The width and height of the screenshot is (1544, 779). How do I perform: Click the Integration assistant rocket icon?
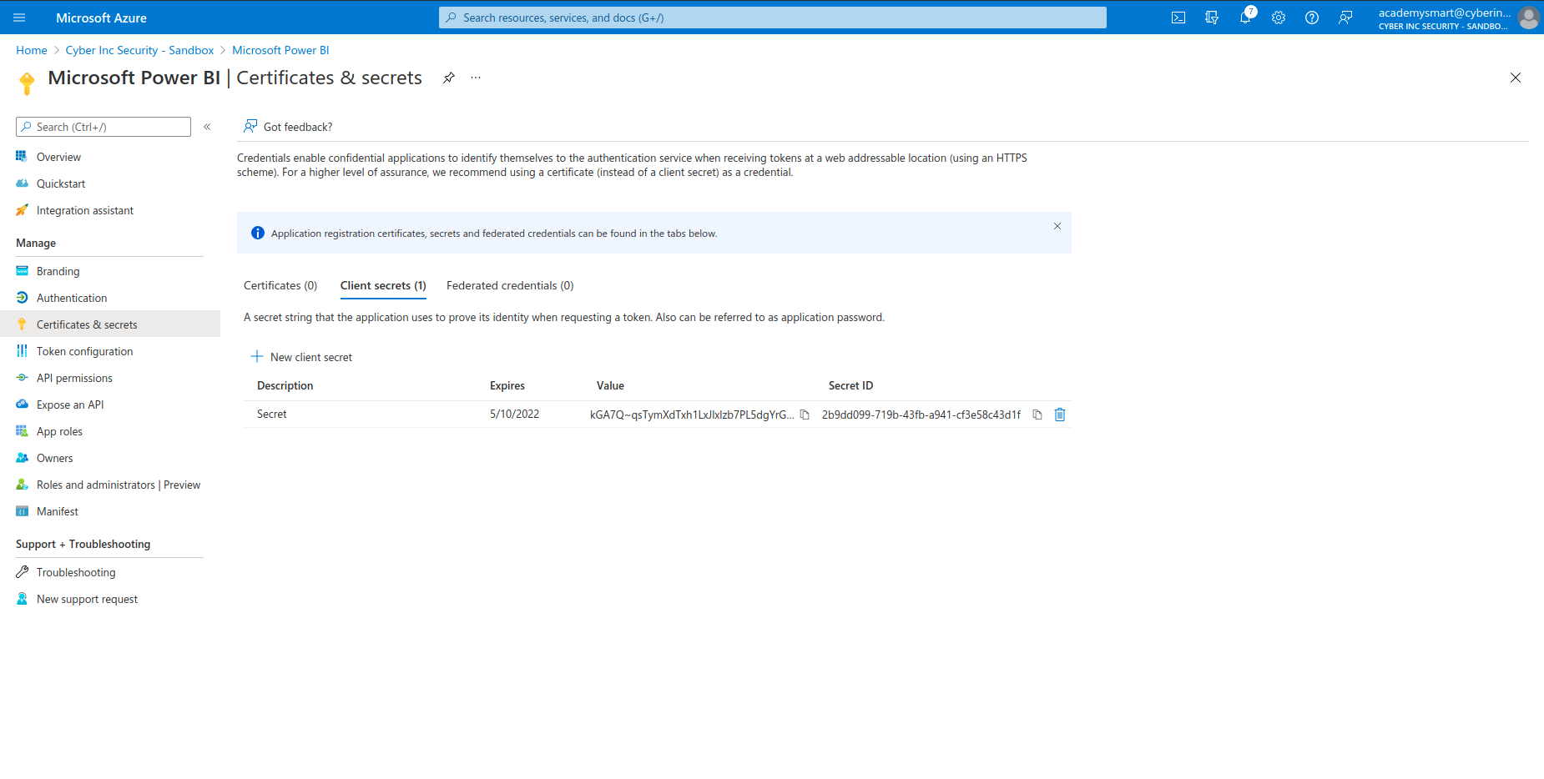pyautogui.click(x=22, y=210)
